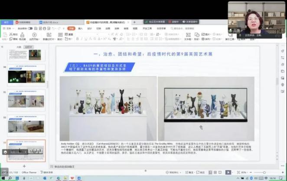Toggle Underline formatting icon

click(x=86, y=39)
